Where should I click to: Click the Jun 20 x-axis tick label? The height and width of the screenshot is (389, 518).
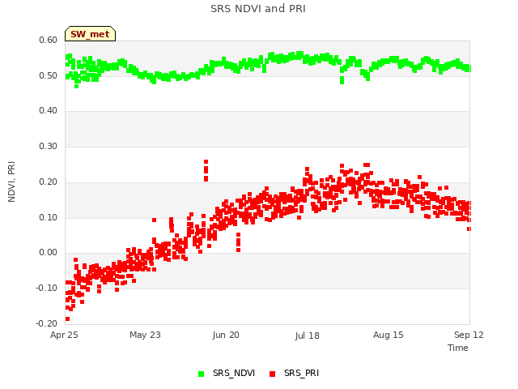coord(226,335)
